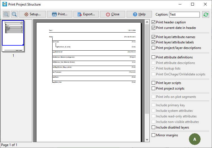Export the project structure
The image size is (212, 148).
click(x=86, y=14)
